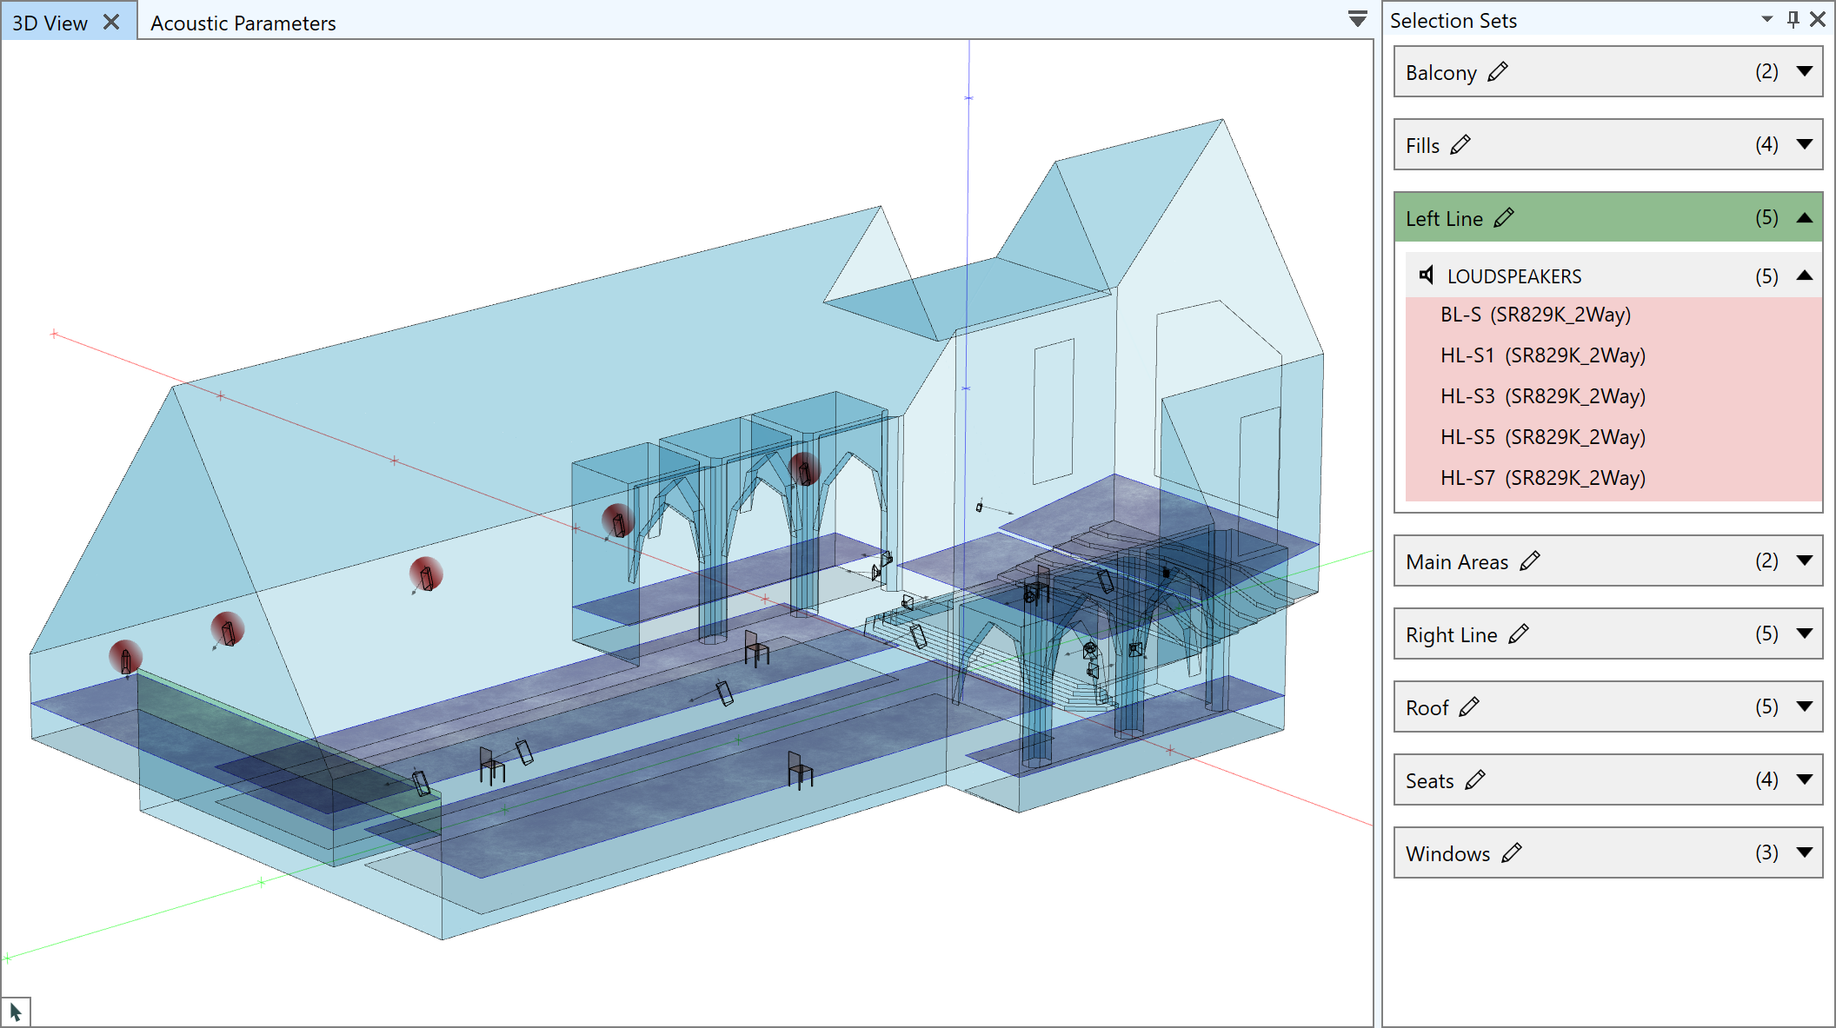Click the Roof edit pencil icon
1836x1028 pixels.
click(1469, 707)
